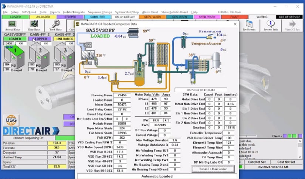Open the Set Events calendar icon

click(249, 25)
